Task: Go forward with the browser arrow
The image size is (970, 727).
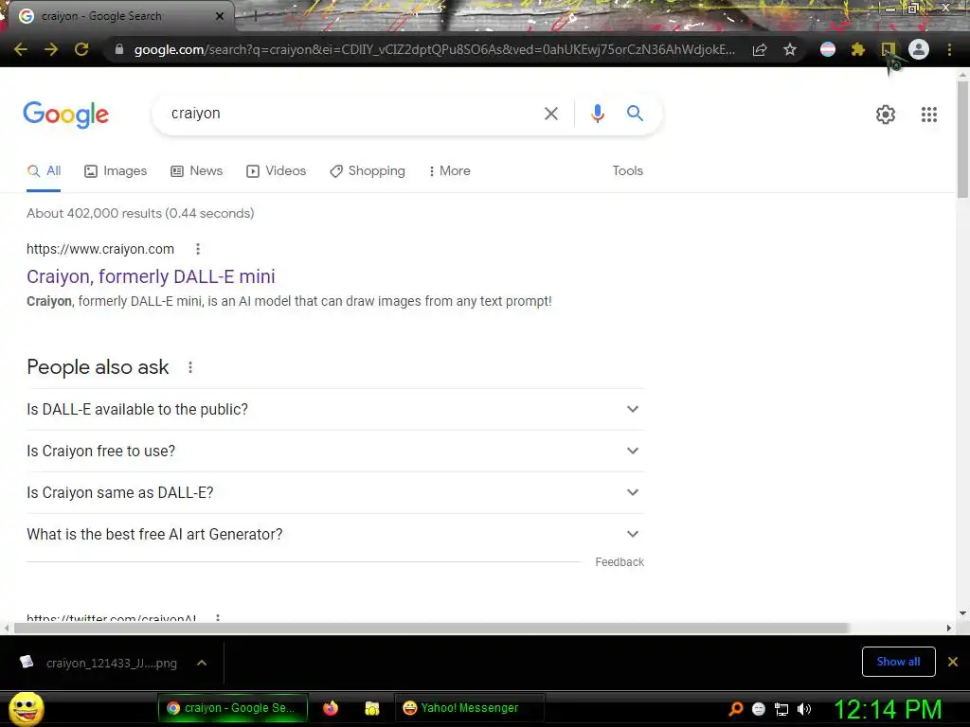Action: (51, 49)
